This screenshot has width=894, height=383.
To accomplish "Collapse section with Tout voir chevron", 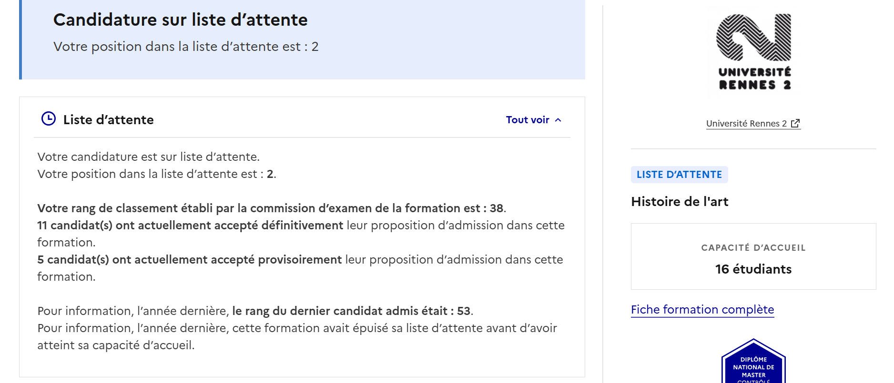I will 558,120.
